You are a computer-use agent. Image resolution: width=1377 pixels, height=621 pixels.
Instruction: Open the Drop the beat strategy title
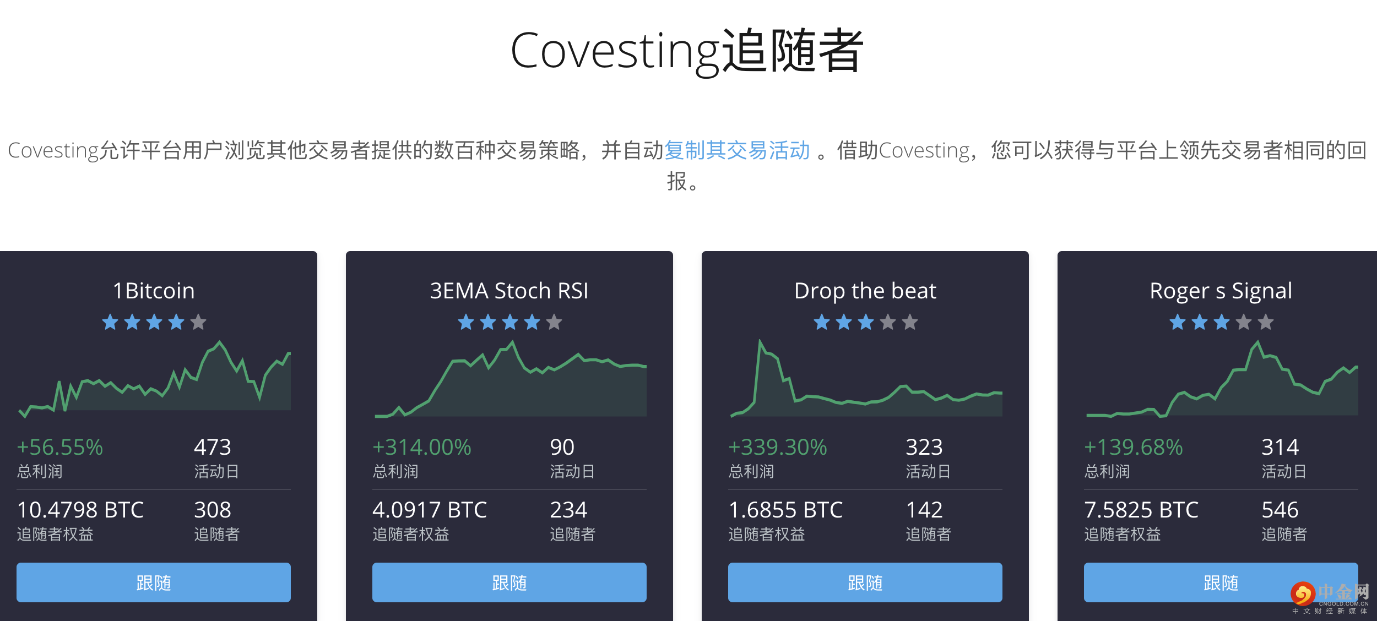coord(865,291)
